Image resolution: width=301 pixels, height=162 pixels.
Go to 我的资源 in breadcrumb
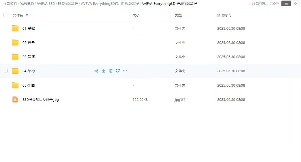[27, 3]
